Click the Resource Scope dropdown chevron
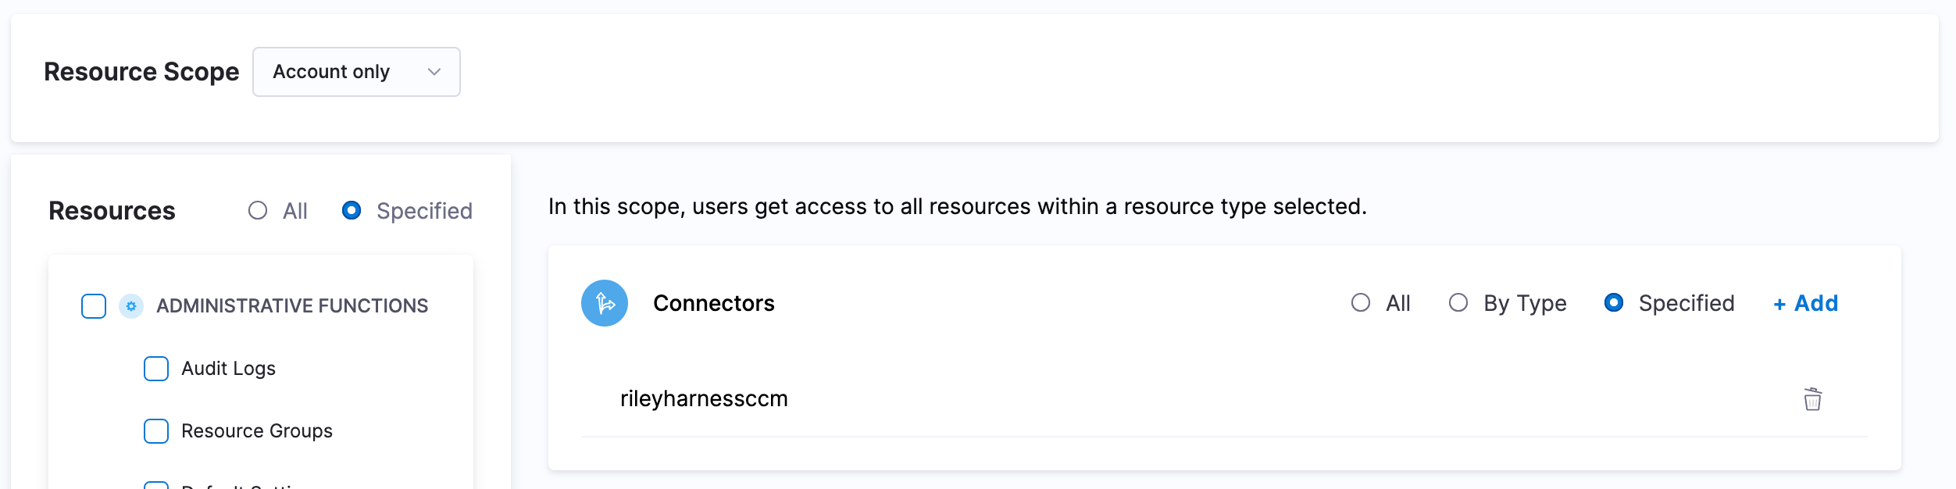 (434, 72)
